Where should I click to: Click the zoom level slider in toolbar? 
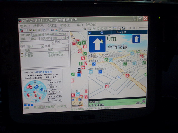pyautogui.click(x=73, y=29)
